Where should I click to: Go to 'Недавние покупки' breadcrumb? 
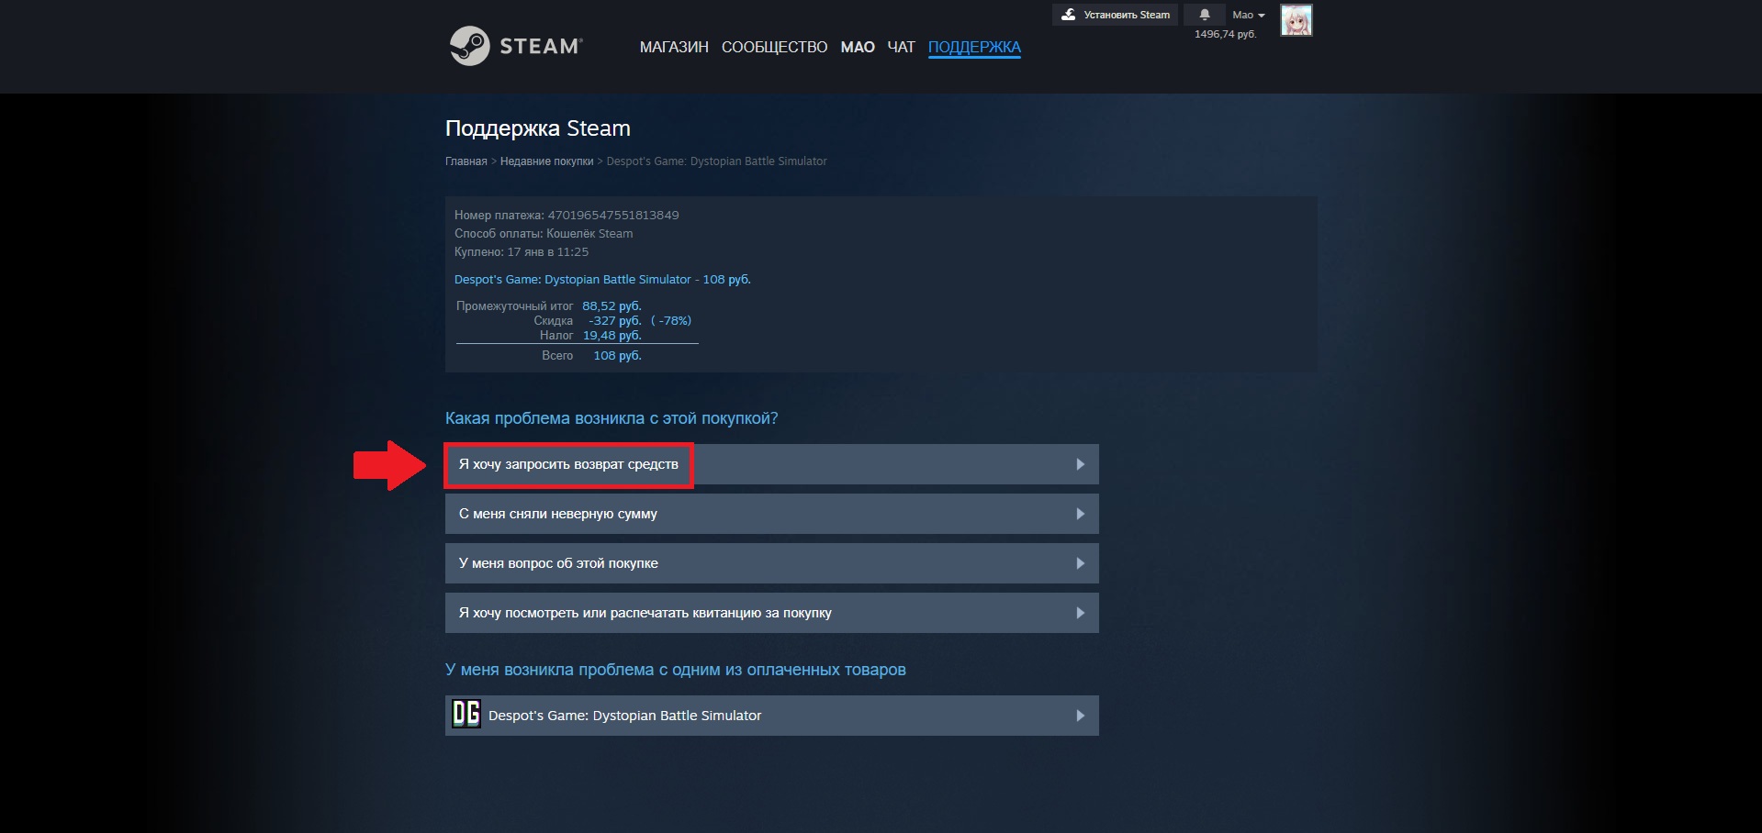tap(546, 161)
